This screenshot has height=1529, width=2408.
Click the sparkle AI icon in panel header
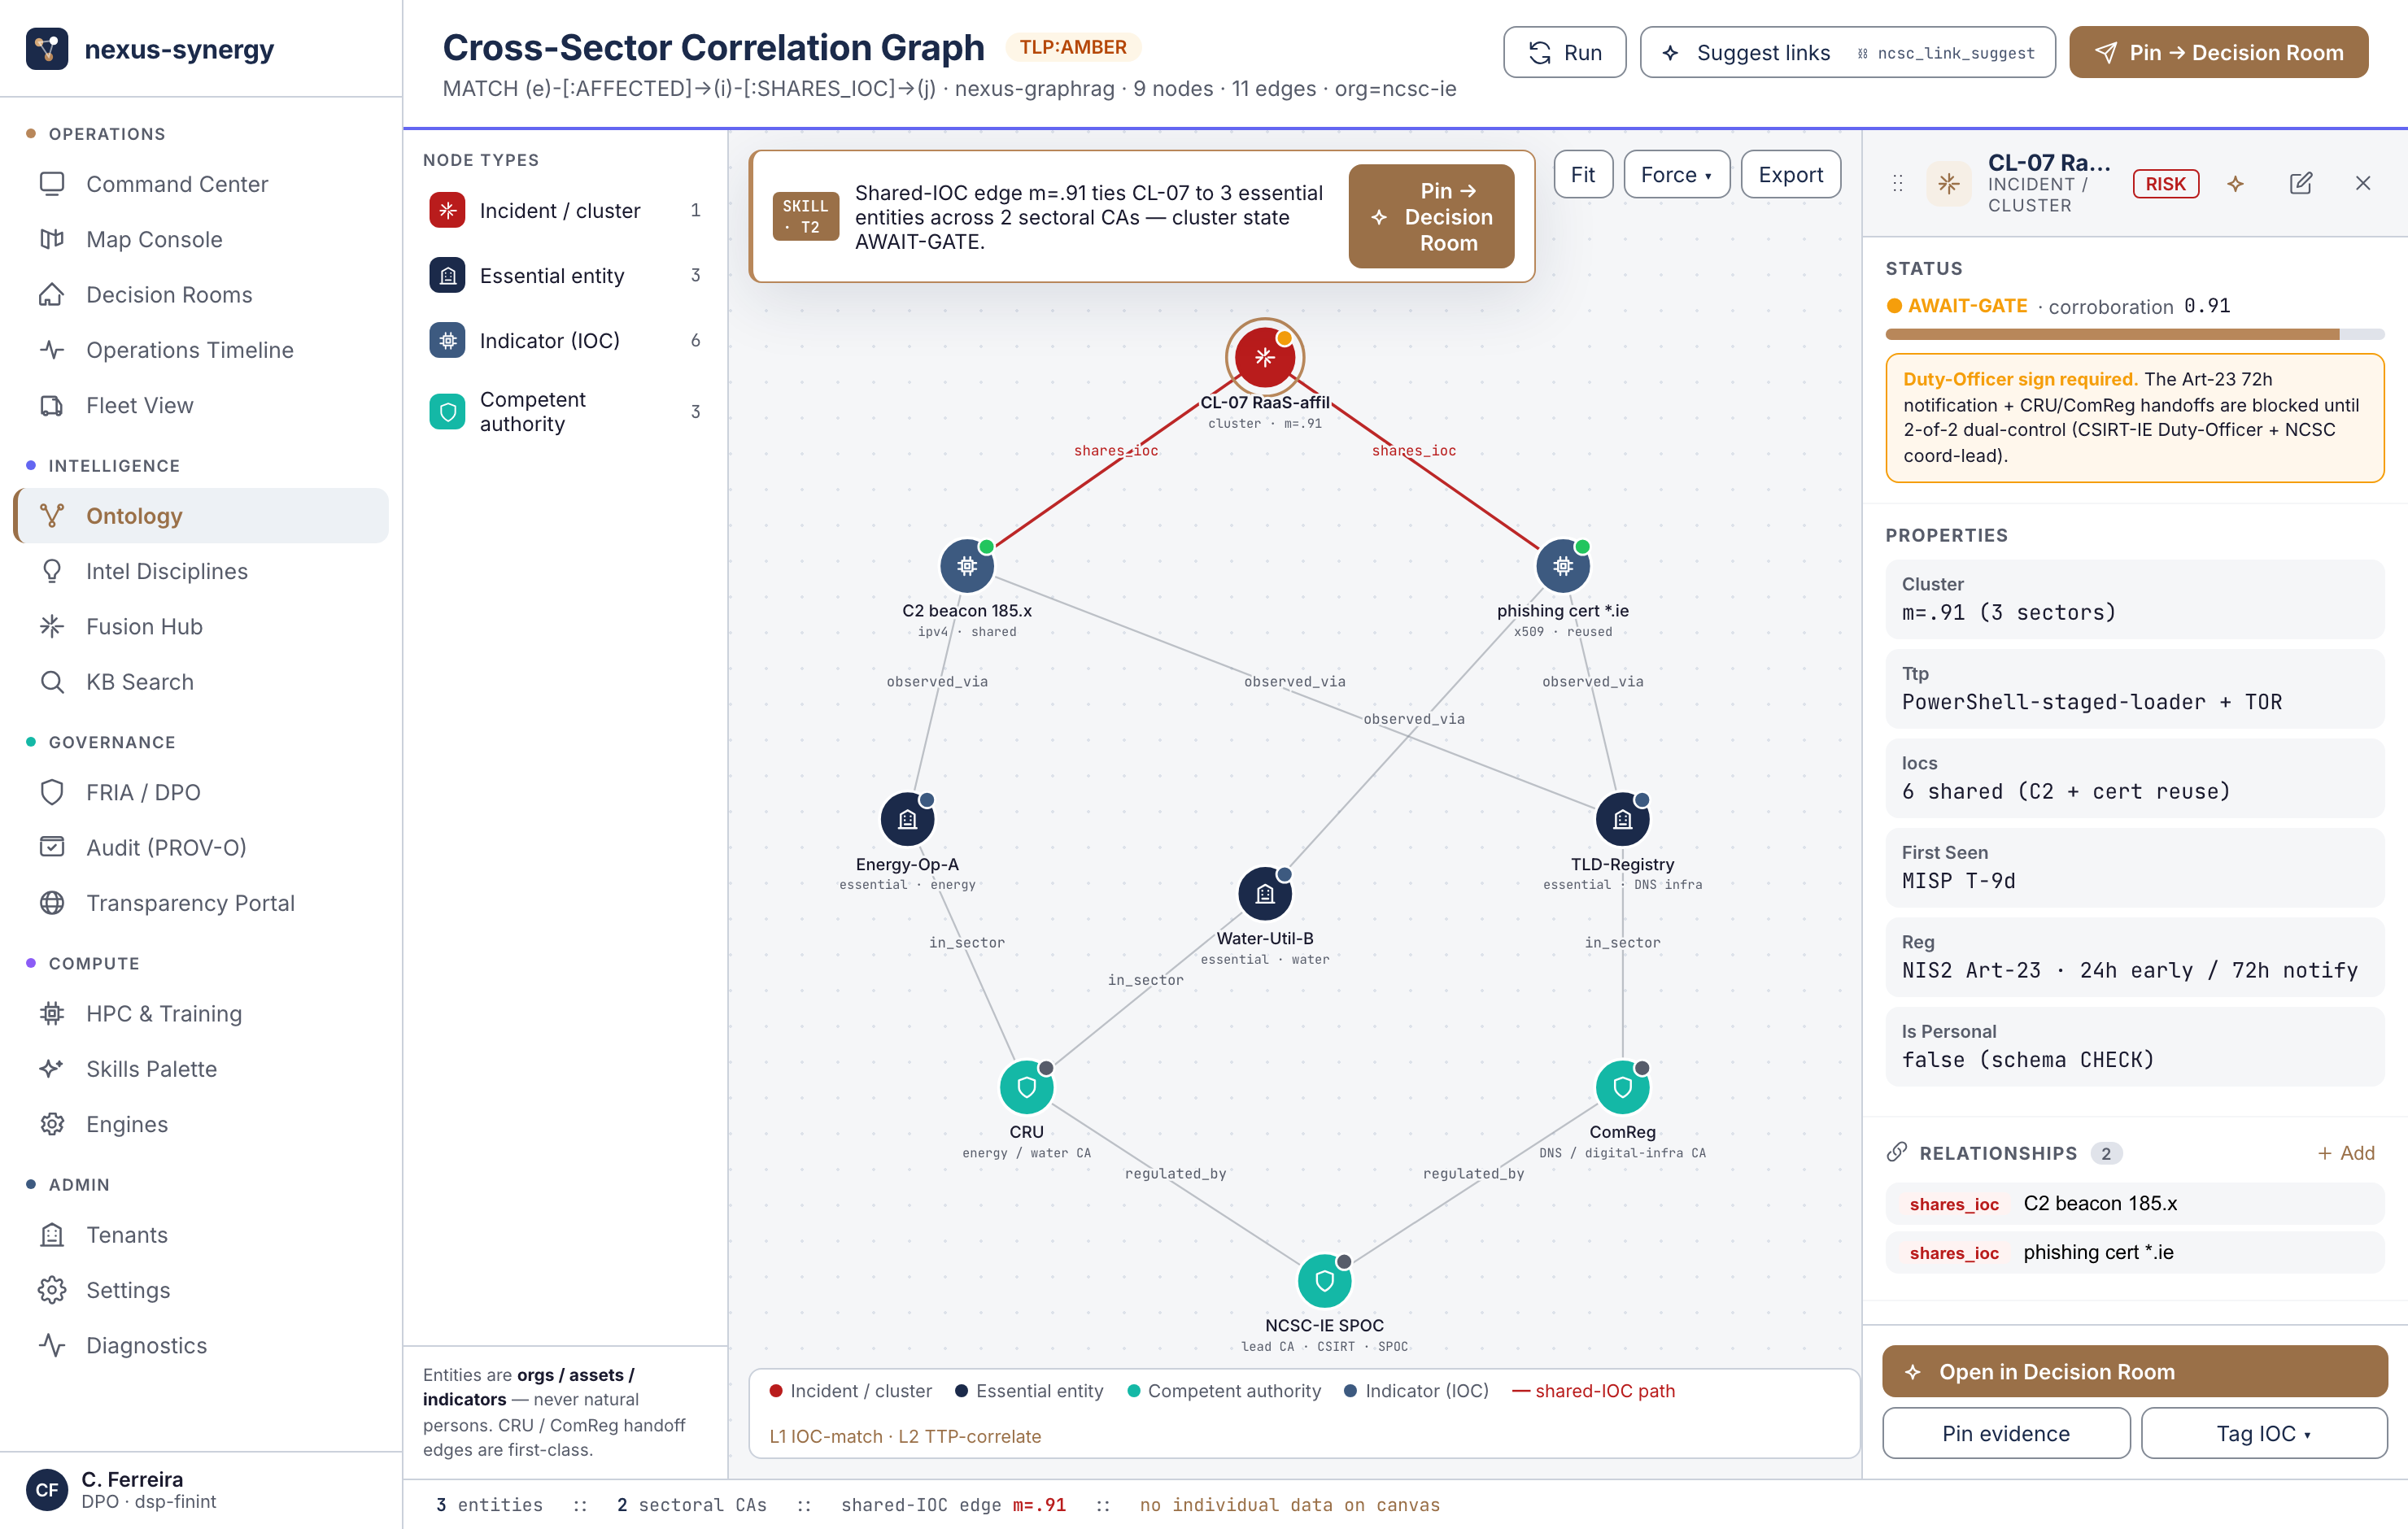(x=2236, y=183)
